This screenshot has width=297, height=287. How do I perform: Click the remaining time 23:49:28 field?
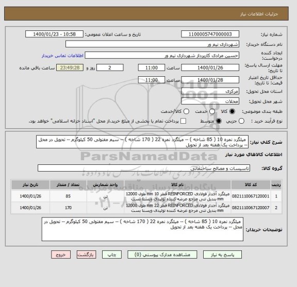tap(70, 68)
